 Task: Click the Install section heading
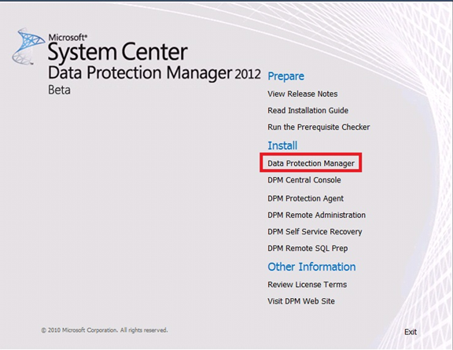282,146
